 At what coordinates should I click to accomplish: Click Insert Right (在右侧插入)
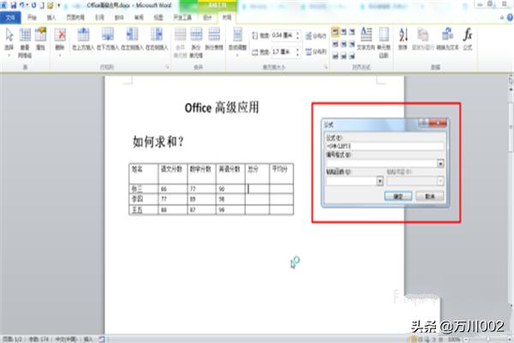click(157, 40)
